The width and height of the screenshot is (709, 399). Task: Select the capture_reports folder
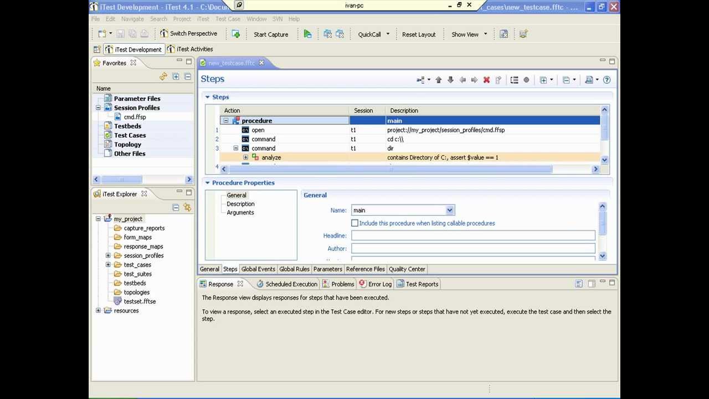coord(144,228)
